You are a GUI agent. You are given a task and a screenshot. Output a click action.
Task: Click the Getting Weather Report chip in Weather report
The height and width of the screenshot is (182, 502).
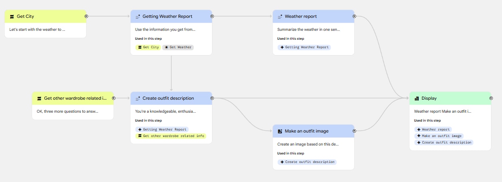pyautogui.click(x=304, y=47)
